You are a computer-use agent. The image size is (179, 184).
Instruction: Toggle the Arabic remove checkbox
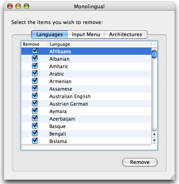[x=35, y=73]
